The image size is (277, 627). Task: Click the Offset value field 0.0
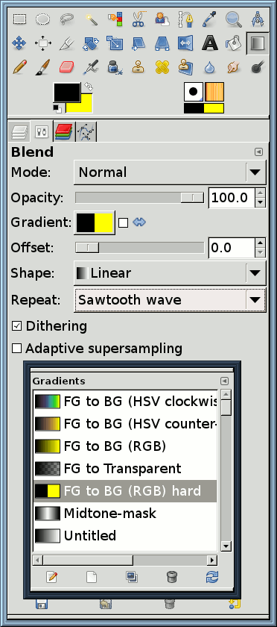[232, 248]
